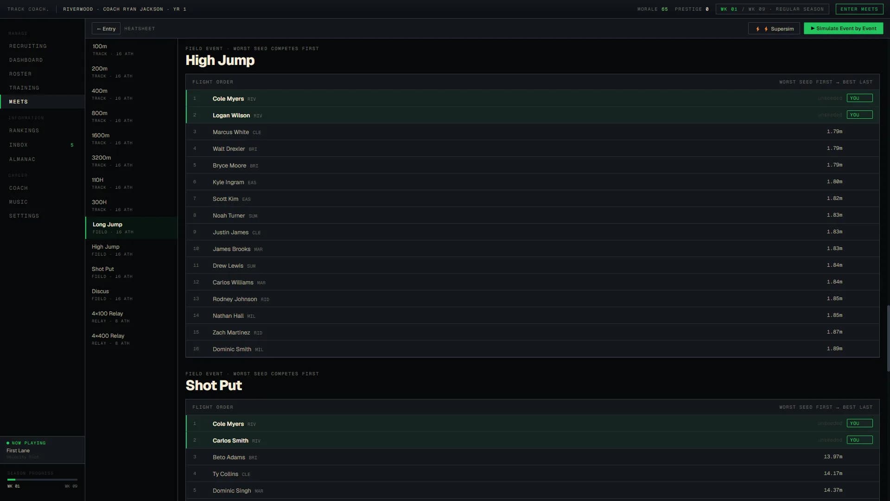Click Dominic Singh row
This screenshot has height=501, width=890.
click(533, 490)
